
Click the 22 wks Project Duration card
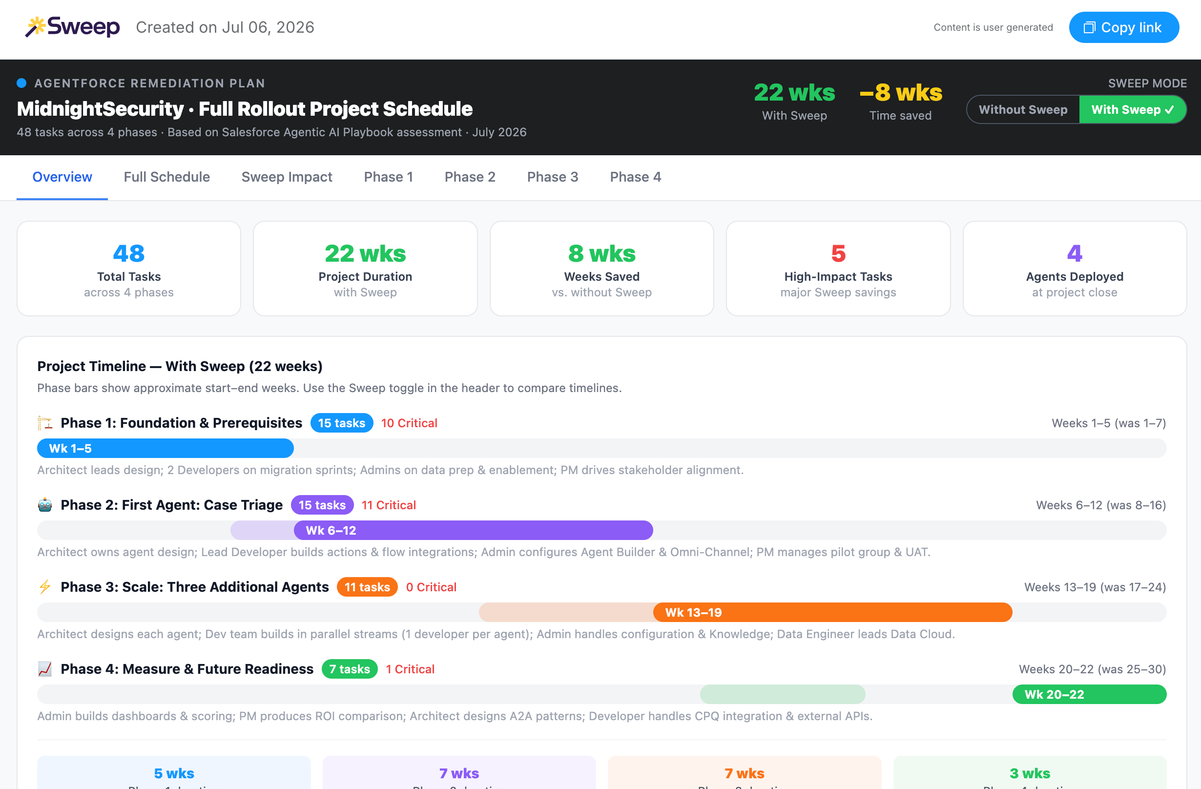pos(365,269)
